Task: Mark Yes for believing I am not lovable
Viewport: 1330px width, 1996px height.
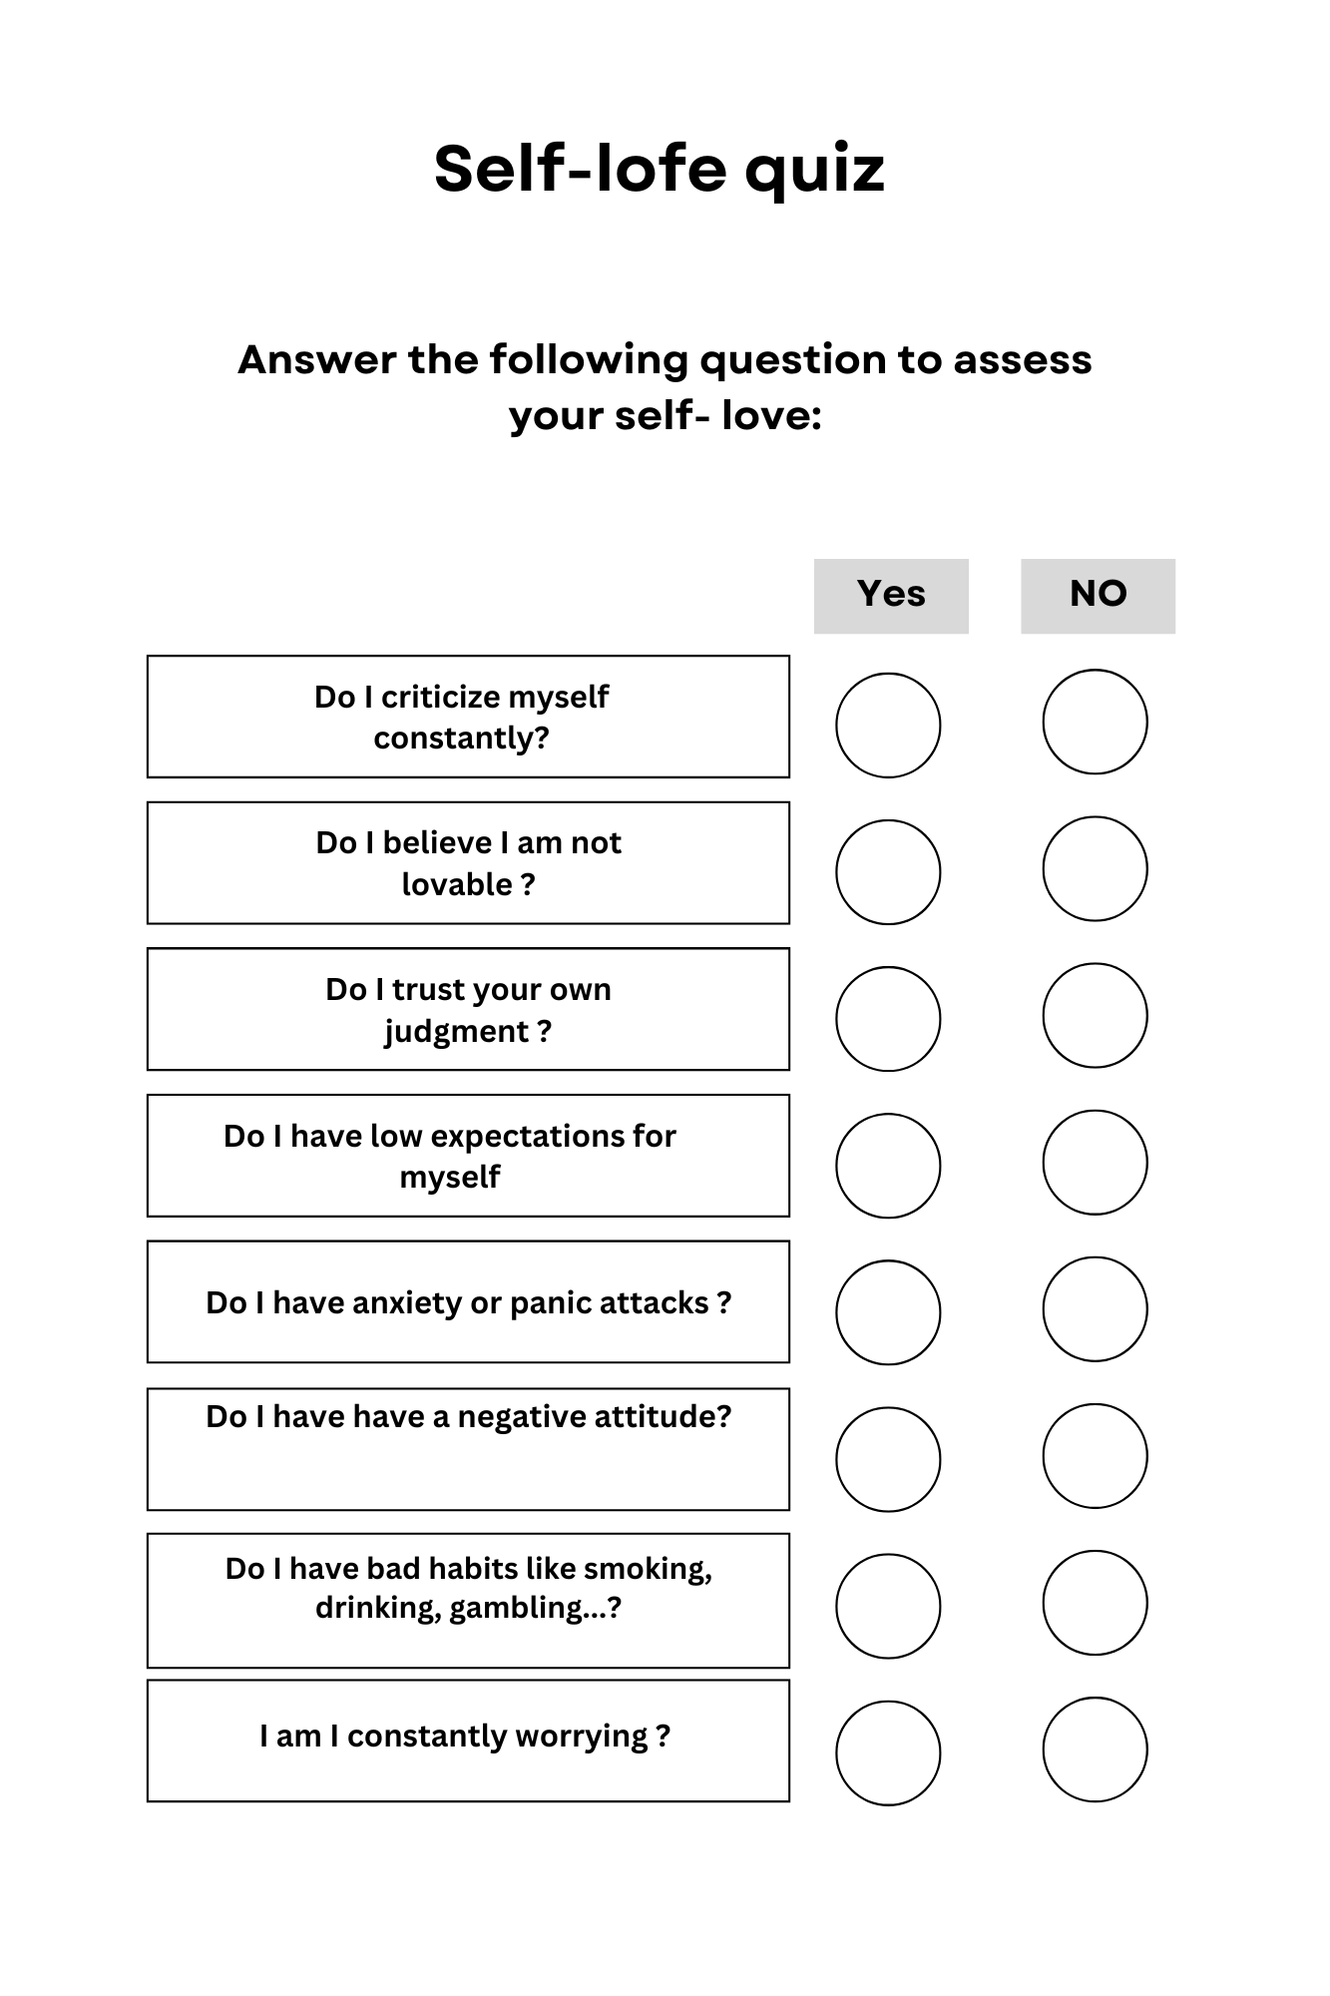Action: [x=888, y=871]
